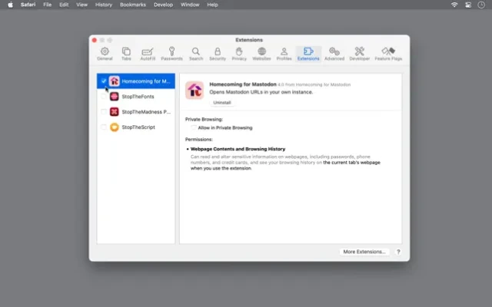Open the Feature Flags pane
Image resolution: width=492 pixels, height=307 pixels.
pos(388,53)
